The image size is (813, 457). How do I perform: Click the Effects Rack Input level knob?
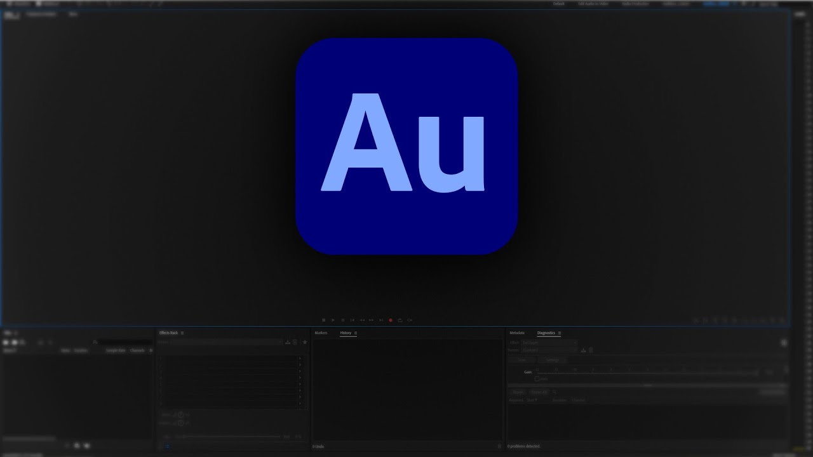pos(180,414)
